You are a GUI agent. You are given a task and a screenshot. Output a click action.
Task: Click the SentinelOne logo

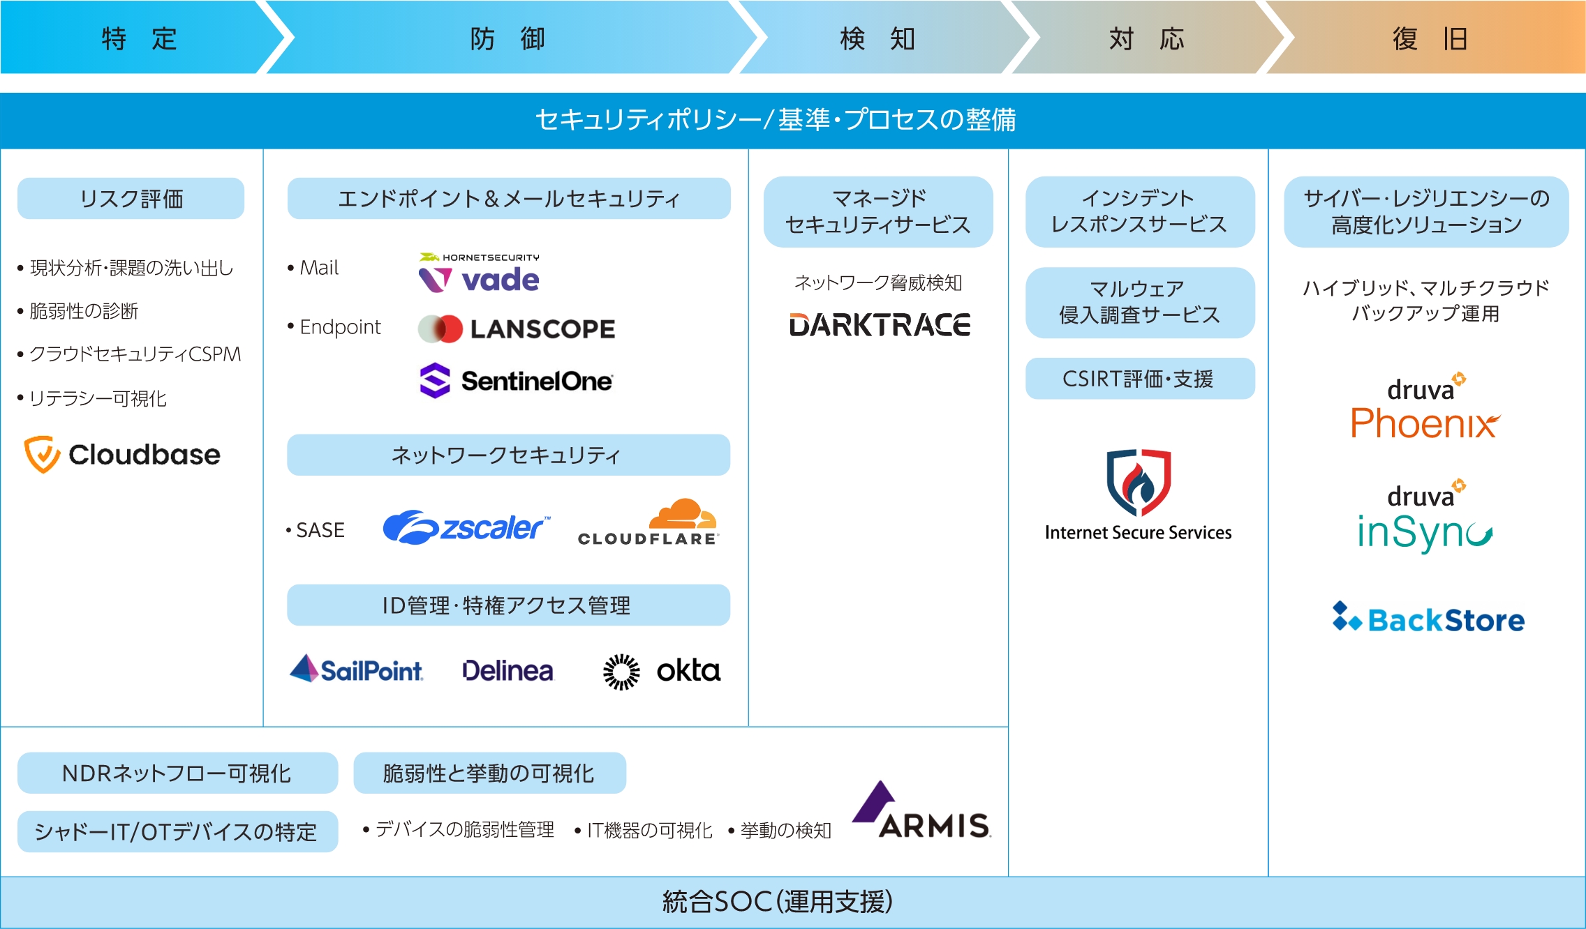pyautogui.click(x=516, y=381)
